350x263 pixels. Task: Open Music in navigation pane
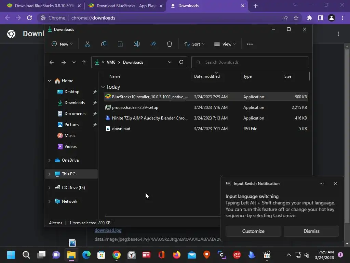70,136
